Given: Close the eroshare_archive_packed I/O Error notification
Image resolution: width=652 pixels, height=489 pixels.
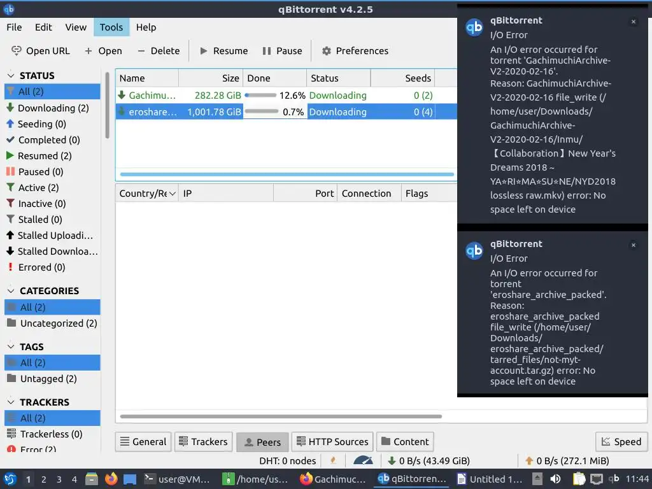Looking at the screenshot, I should tap(634, 245).
